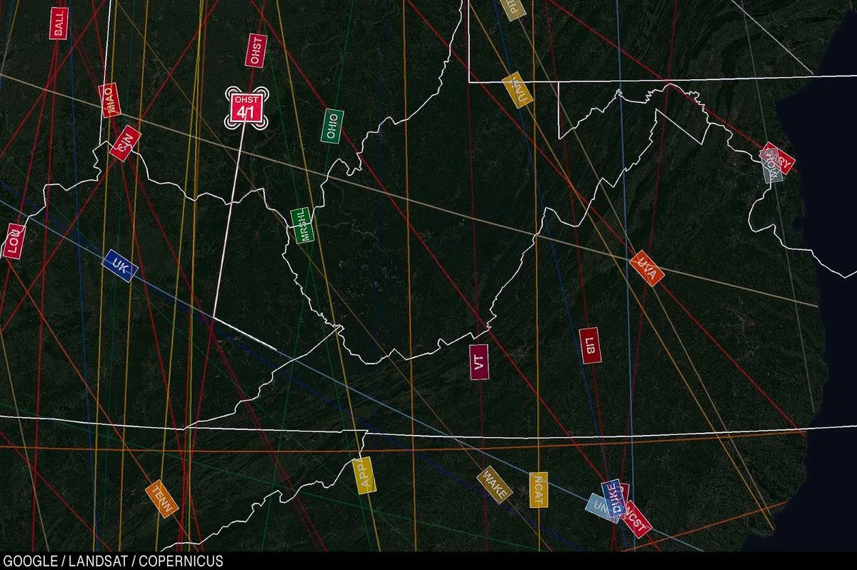
Task: Select the BALL team marker
Action: (x=59, y=23)
